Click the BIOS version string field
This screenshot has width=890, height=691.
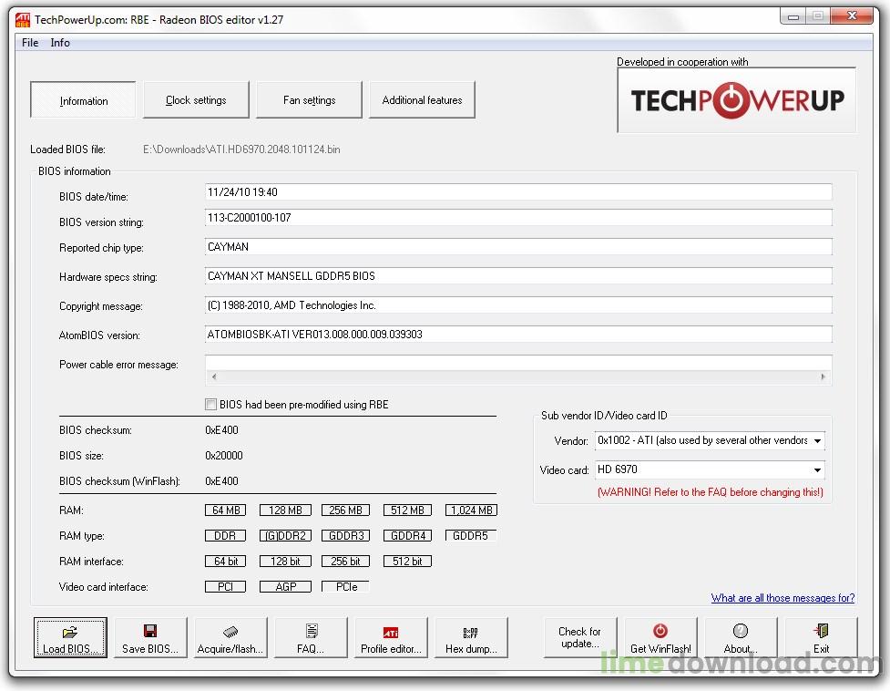(518, 218)
